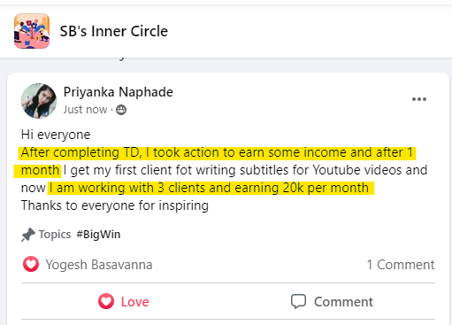This screenshot has height=325, width=452.
Task: Click the pushpin Topics icon
Action: click(28, 235)
